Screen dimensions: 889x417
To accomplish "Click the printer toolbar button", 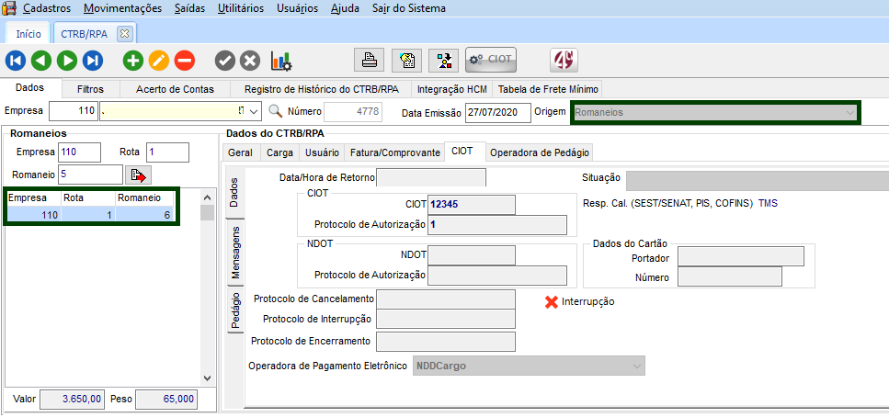I will coord(370,60).
